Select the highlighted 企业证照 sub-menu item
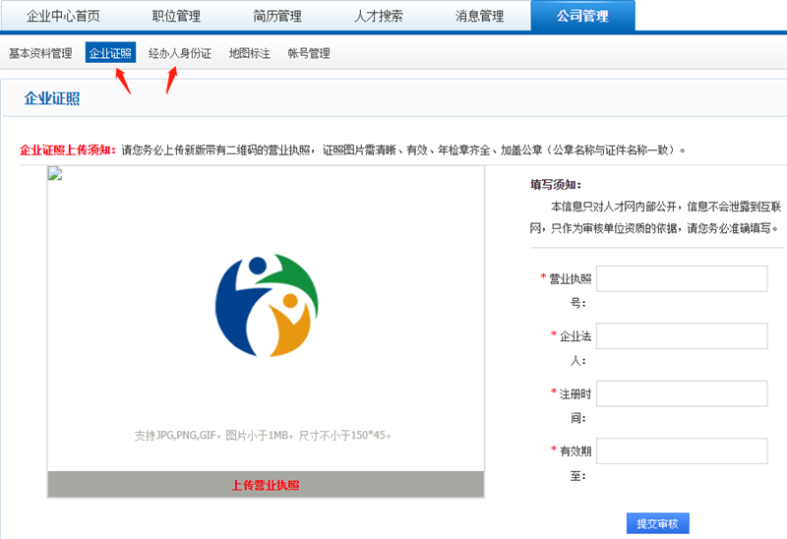Screen dimensions: 787x539 pos(110,53)
